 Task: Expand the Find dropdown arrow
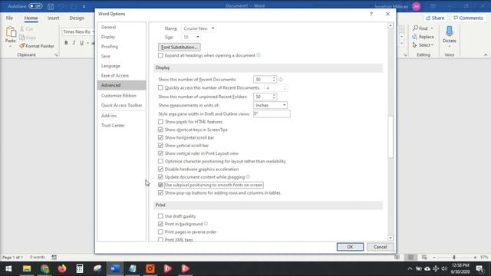click(432, 28)
